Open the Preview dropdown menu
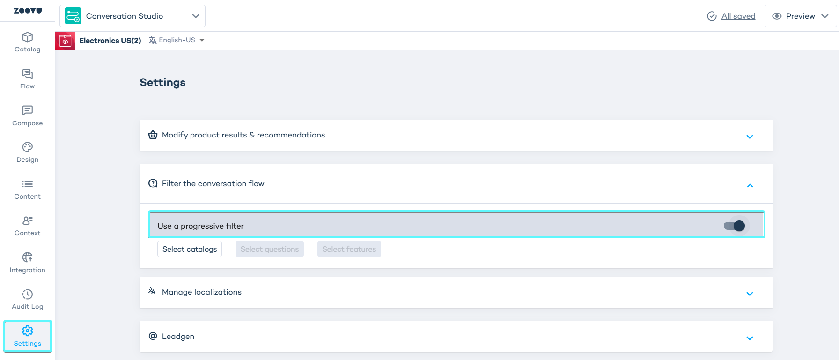 pos(801,16)
